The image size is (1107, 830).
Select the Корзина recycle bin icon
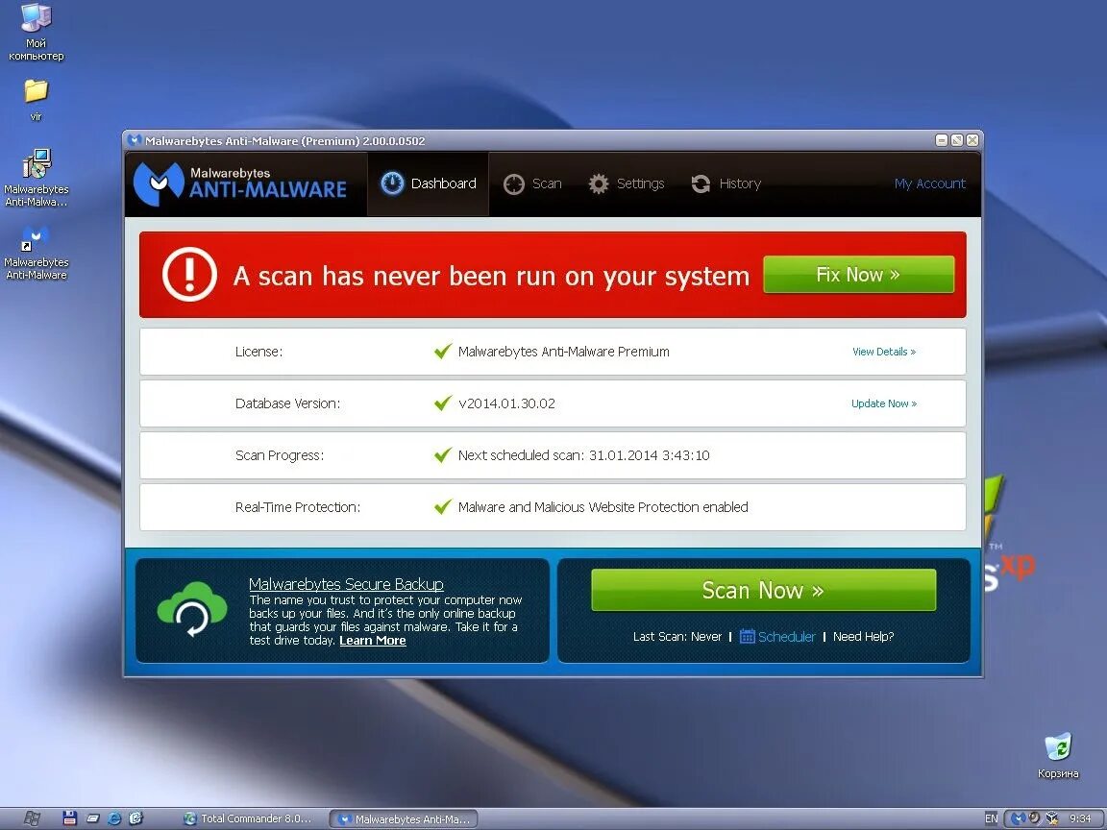coord(1058,755)
